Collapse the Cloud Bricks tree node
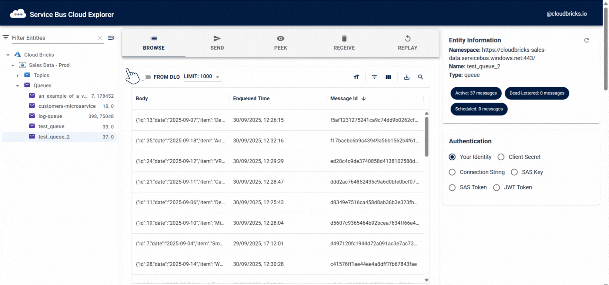Image resolution: width=609 pixels, height=285 pixels. tap(8, 55)
